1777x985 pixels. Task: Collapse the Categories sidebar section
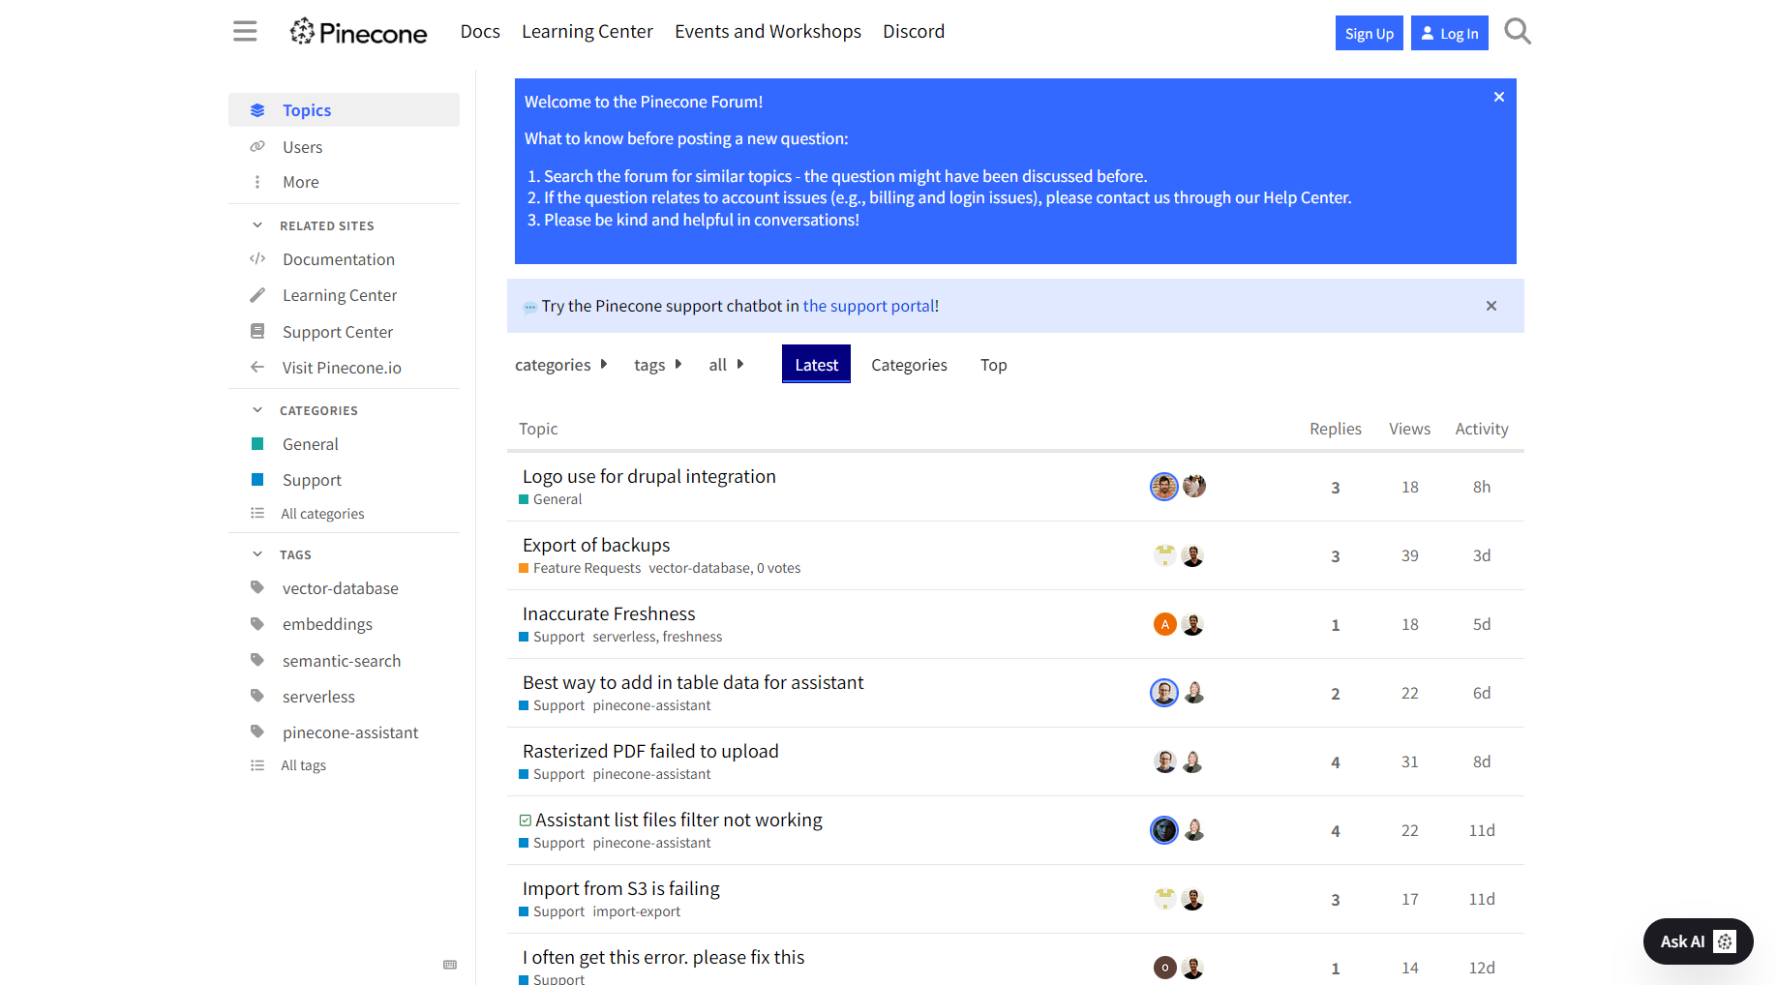point(257,410)
